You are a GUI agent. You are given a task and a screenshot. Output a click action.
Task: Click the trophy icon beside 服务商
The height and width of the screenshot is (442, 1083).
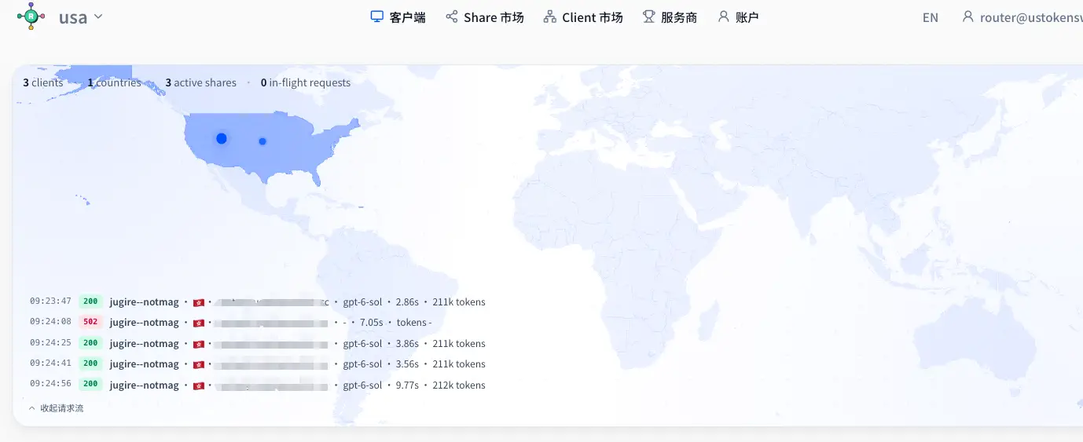648,16
